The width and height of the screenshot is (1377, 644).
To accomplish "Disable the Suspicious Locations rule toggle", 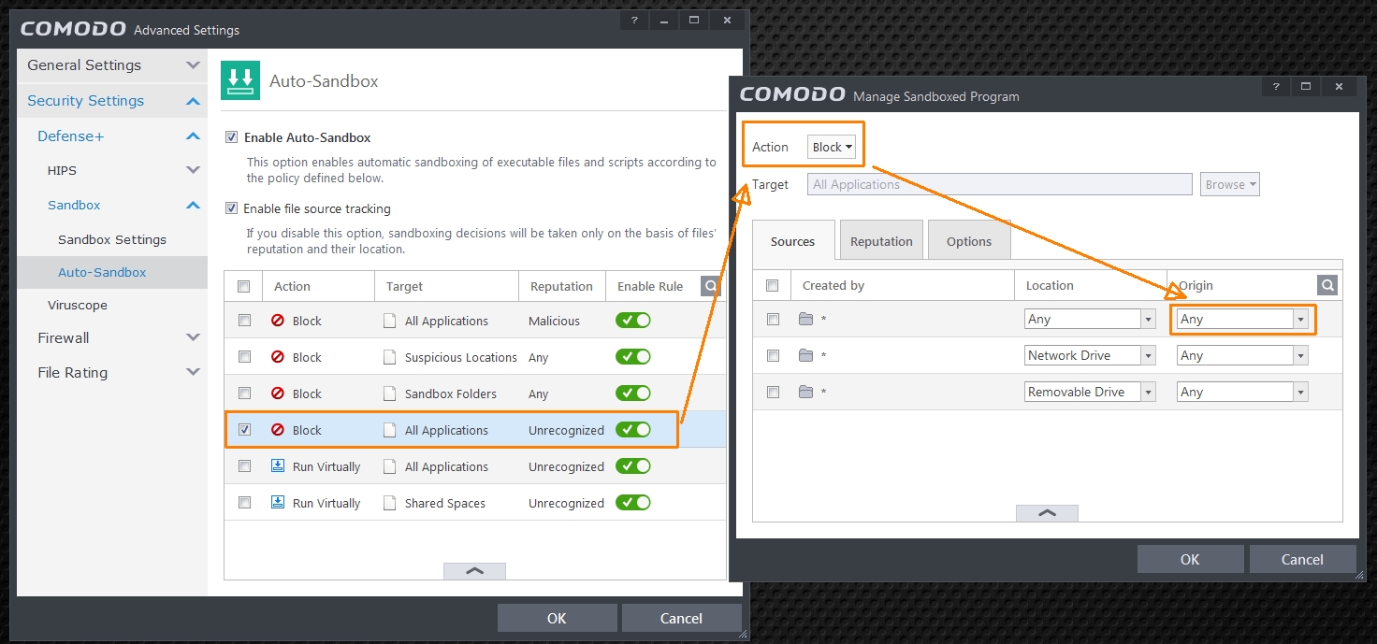I will (632, 357).
